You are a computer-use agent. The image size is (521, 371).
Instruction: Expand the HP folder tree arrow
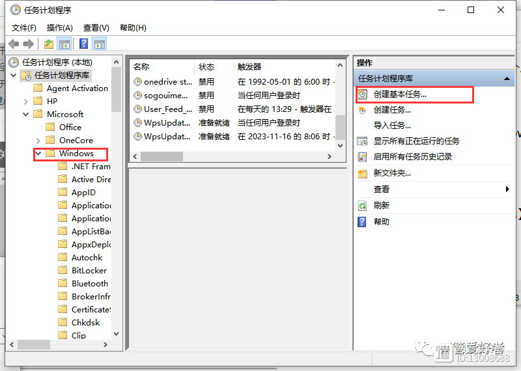click(25, 102)
